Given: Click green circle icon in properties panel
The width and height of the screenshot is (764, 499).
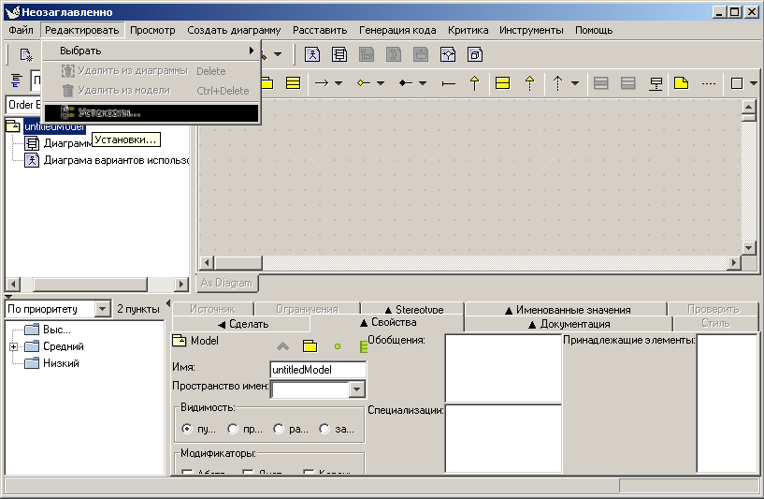Looking at the screenshot, I should point(338,346).
